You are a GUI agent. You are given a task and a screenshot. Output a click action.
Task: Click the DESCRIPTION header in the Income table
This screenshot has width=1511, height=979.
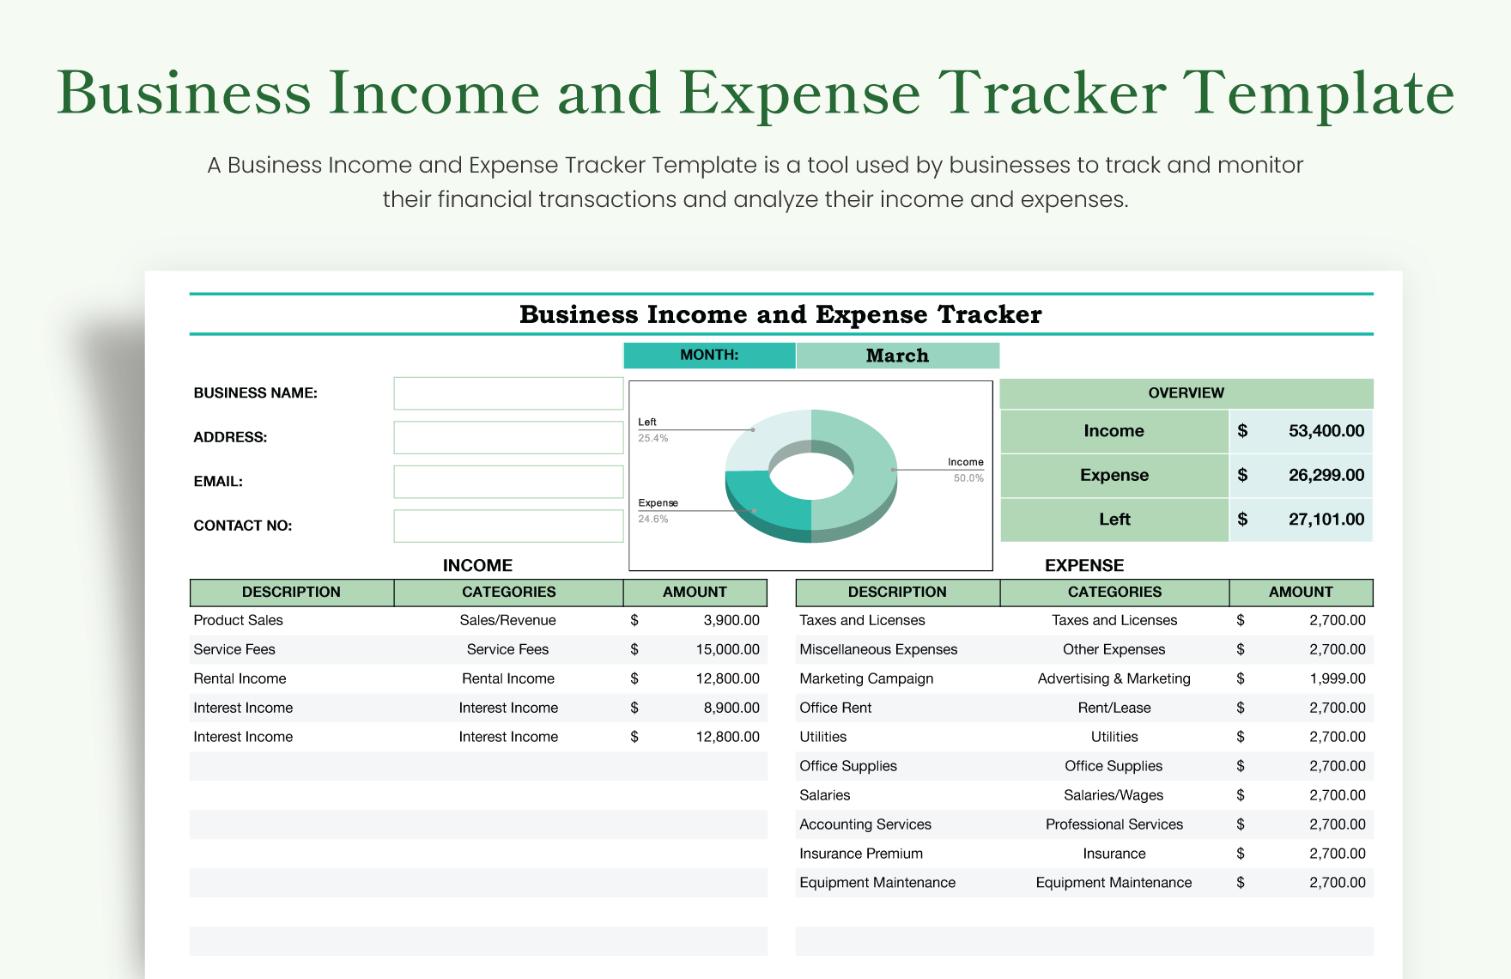coord(290,592)
